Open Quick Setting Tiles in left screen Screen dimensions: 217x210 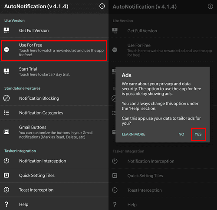click(x=54, y=175)
